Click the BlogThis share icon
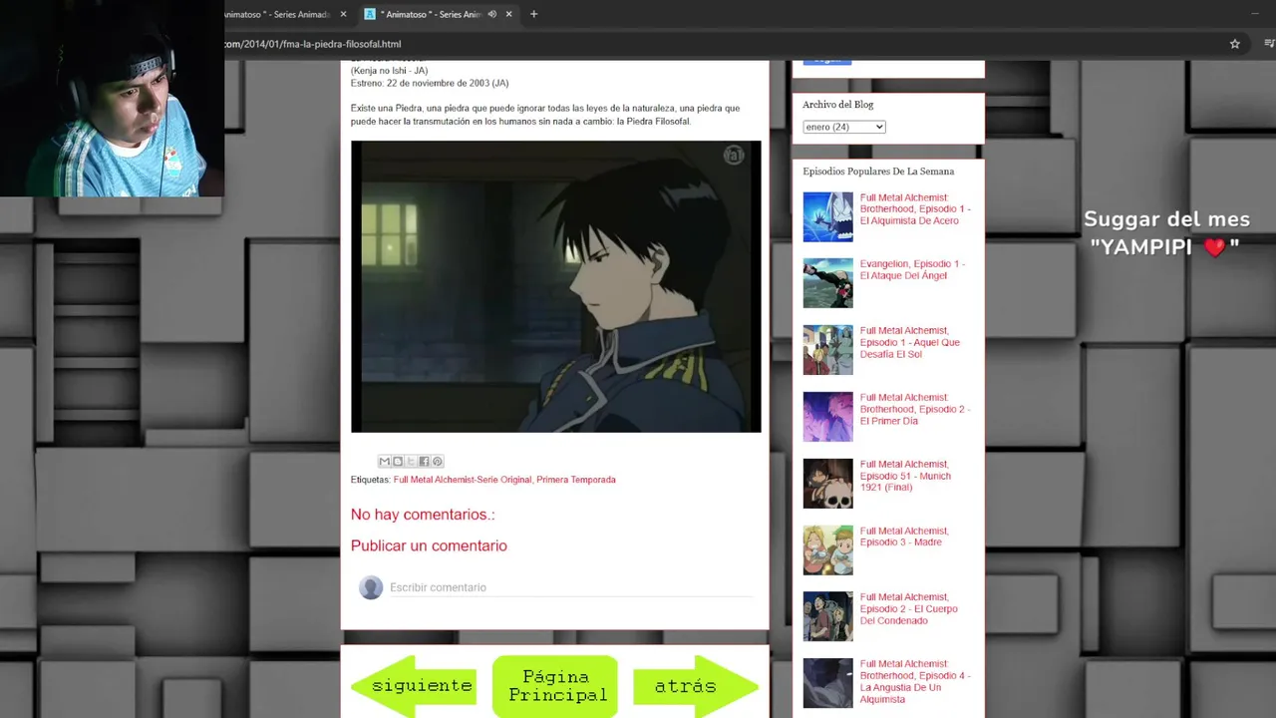1276x718 pixels. 398,462
